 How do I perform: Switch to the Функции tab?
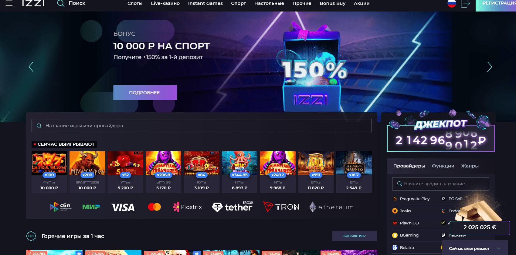[x=443, y=166]
